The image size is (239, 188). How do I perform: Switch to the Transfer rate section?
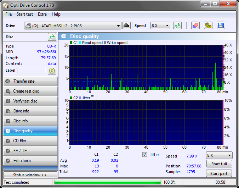point(30,81)
